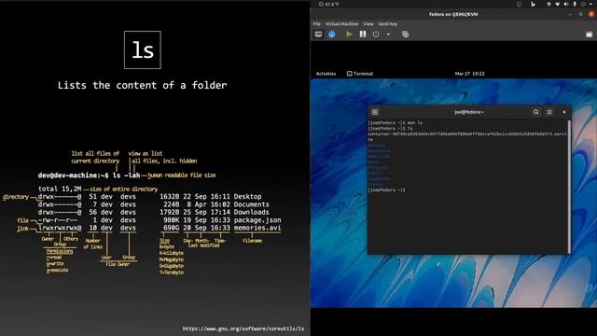Viewport: 597px width, 336px height.
Task: Click 'human readable file size' annotation
Action: pos(182,175)
